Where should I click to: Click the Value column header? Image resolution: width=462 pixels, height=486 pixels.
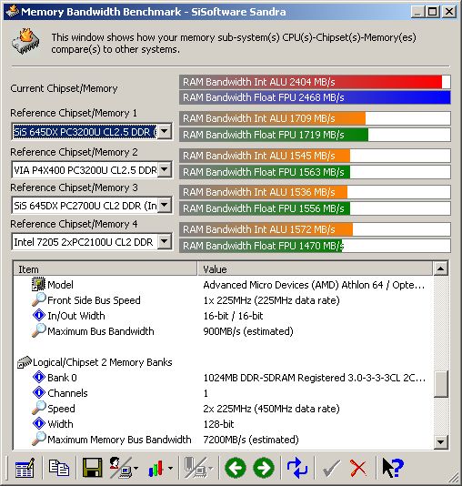[315, 268]
